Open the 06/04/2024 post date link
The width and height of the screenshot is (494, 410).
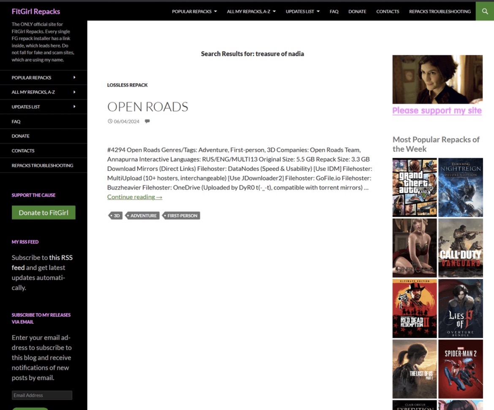click(126, 121)
